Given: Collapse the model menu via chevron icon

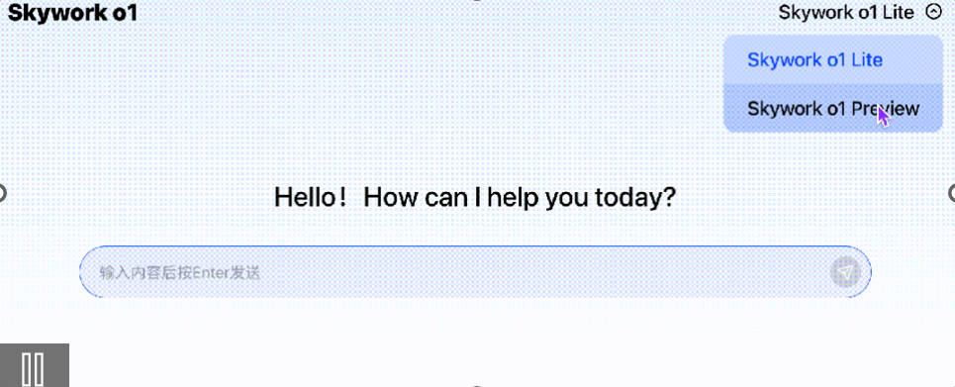Looking at the screenshot, I should tap(933, 12).
